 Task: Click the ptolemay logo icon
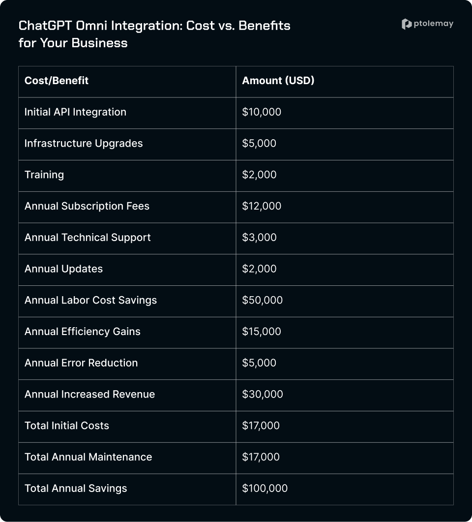(407, 24)
